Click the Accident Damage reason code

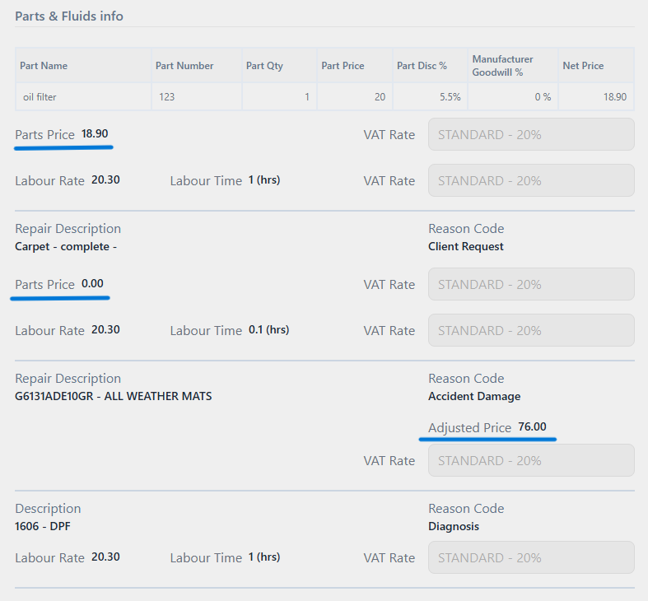(474, 396)
